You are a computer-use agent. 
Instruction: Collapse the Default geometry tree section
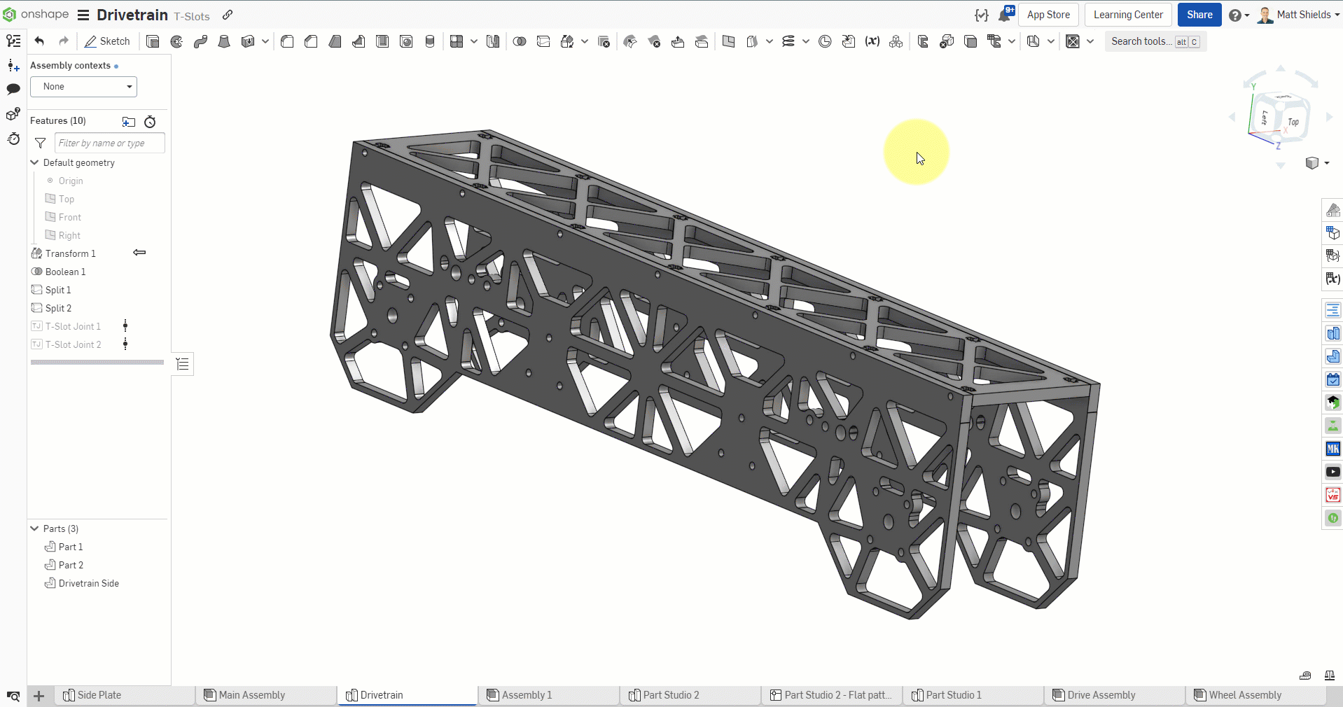click(x=34, y=162)
